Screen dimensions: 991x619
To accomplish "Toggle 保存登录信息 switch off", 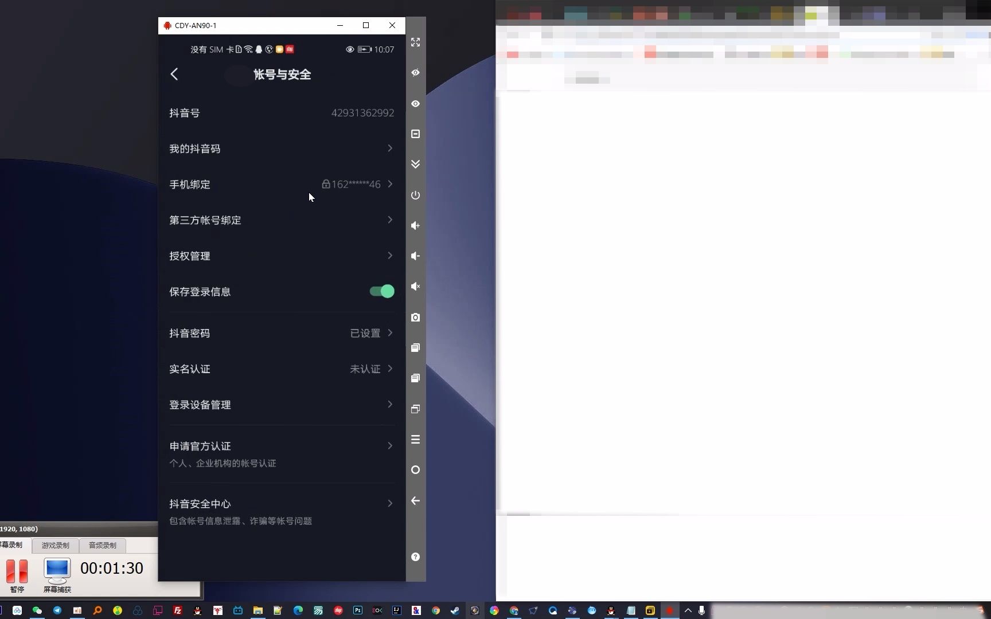I will pos(382,291).
